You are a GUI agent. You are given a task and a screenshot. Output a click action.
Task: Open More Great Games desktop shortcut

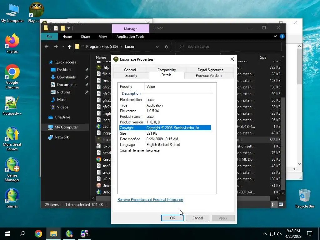point(12,139)
